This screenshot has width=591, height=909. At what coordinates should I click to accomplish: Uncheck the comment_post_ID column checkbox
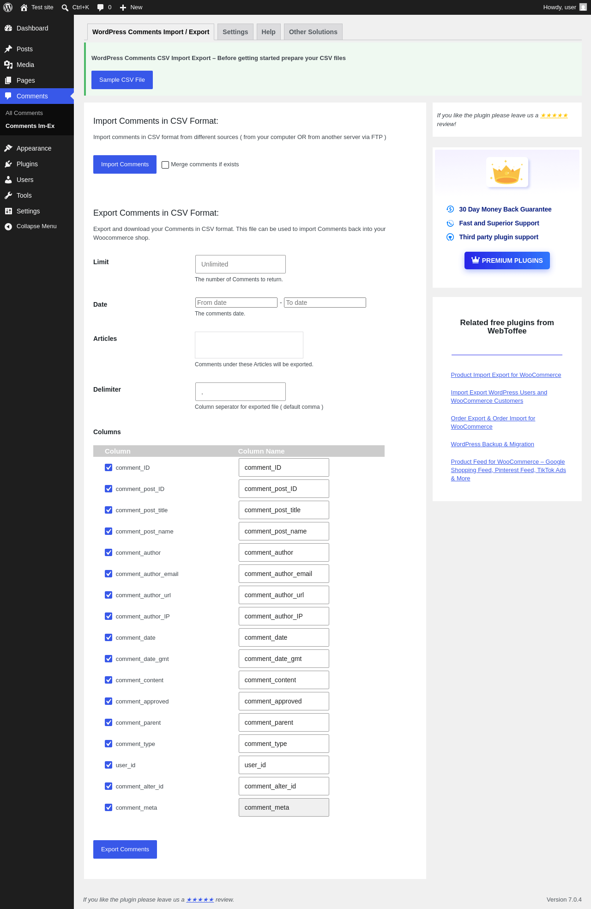tap(109, 489)
